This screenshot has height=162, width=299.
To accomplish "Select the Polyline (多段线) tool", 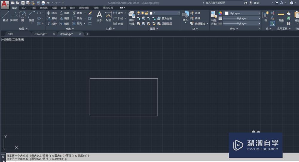I will tap(14, 16).
